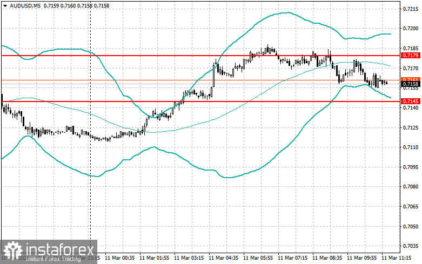422x264 pixels.
Task: Click the 0.7125 price scale value
Action: [x=411, y=128]
